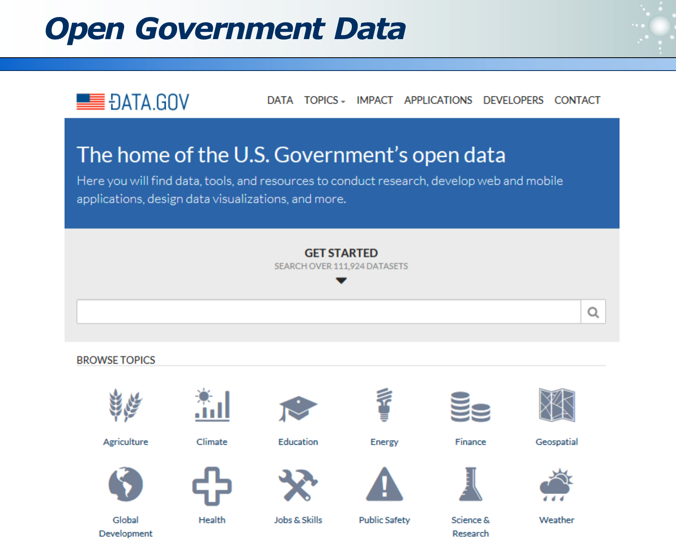Image resolution: width=676 pixels, height=546 pixels.
Task: Follow the Jobs & Skills link
Action: pos(298,520)
